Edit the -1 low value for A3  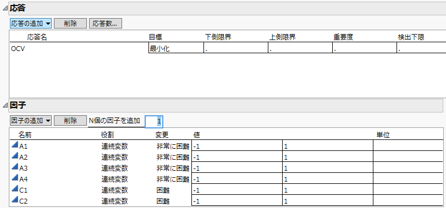pos(237,167)
